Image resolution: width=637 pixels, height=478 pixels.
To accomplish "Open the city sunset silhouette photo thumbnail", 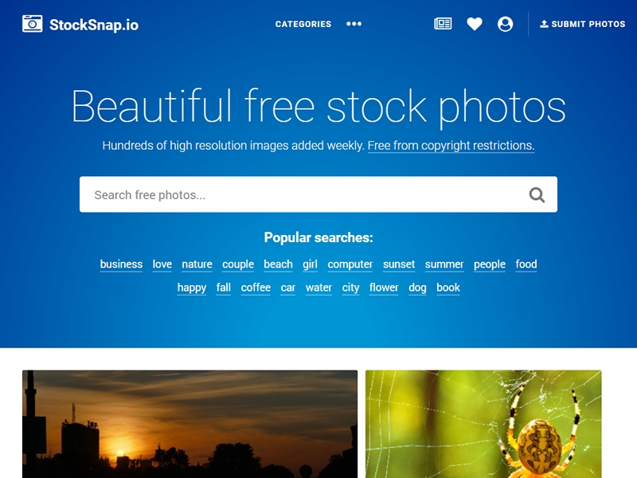I will [190, 424].
